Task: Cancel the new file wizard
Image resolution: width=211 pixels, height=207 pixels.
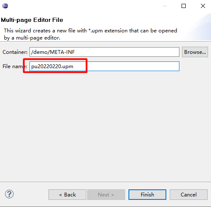Action: click(x=189, y=194)
